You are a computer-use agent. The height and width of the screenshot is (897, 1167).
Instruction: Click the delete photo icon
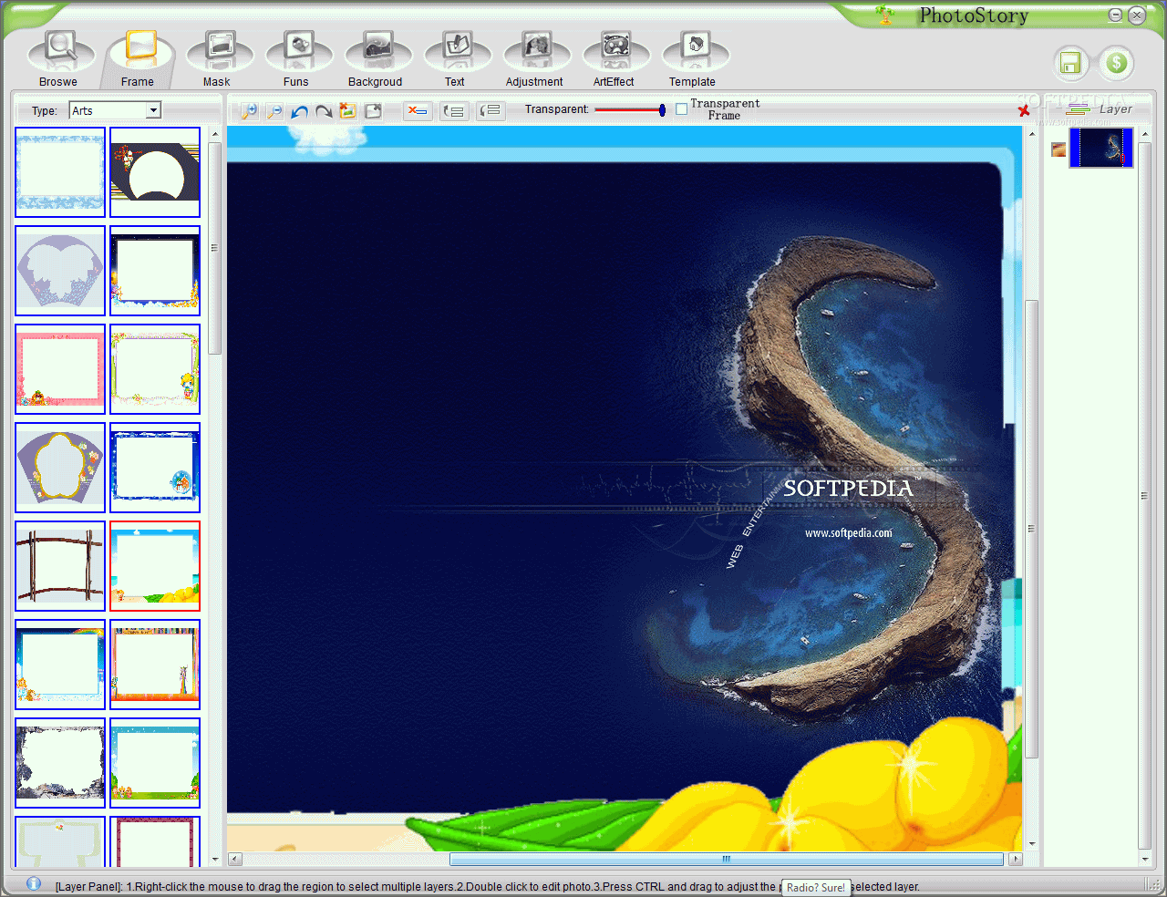point(347,111)
